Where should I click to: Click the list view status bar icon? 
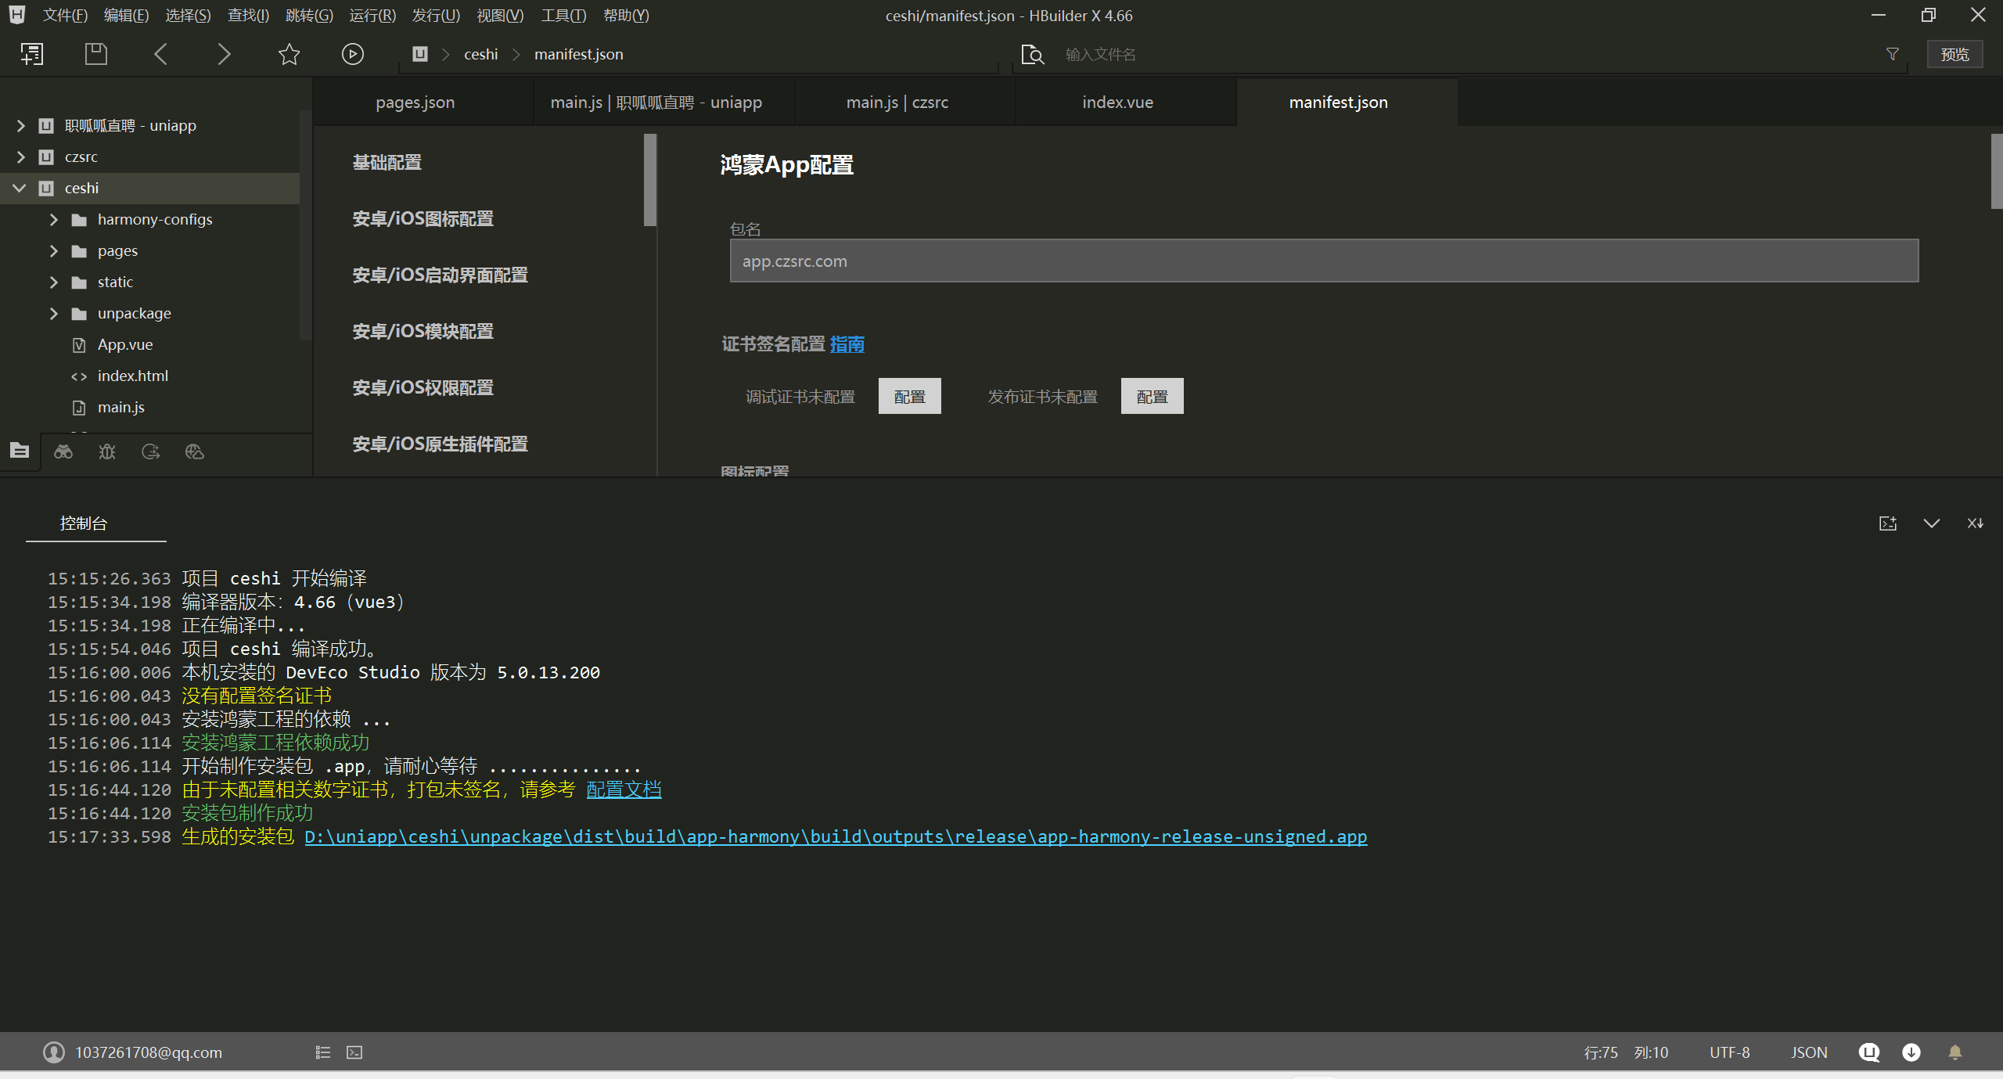click(323, 1052)
